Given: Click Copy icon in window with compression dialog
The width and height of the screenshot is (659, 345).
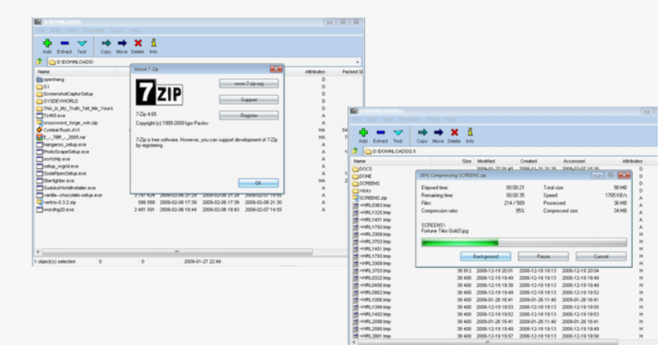Looking at the screenshot, I should point(422,133).
